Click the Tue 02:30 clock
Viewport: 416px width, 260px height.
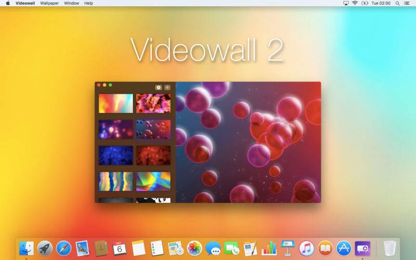381,3
